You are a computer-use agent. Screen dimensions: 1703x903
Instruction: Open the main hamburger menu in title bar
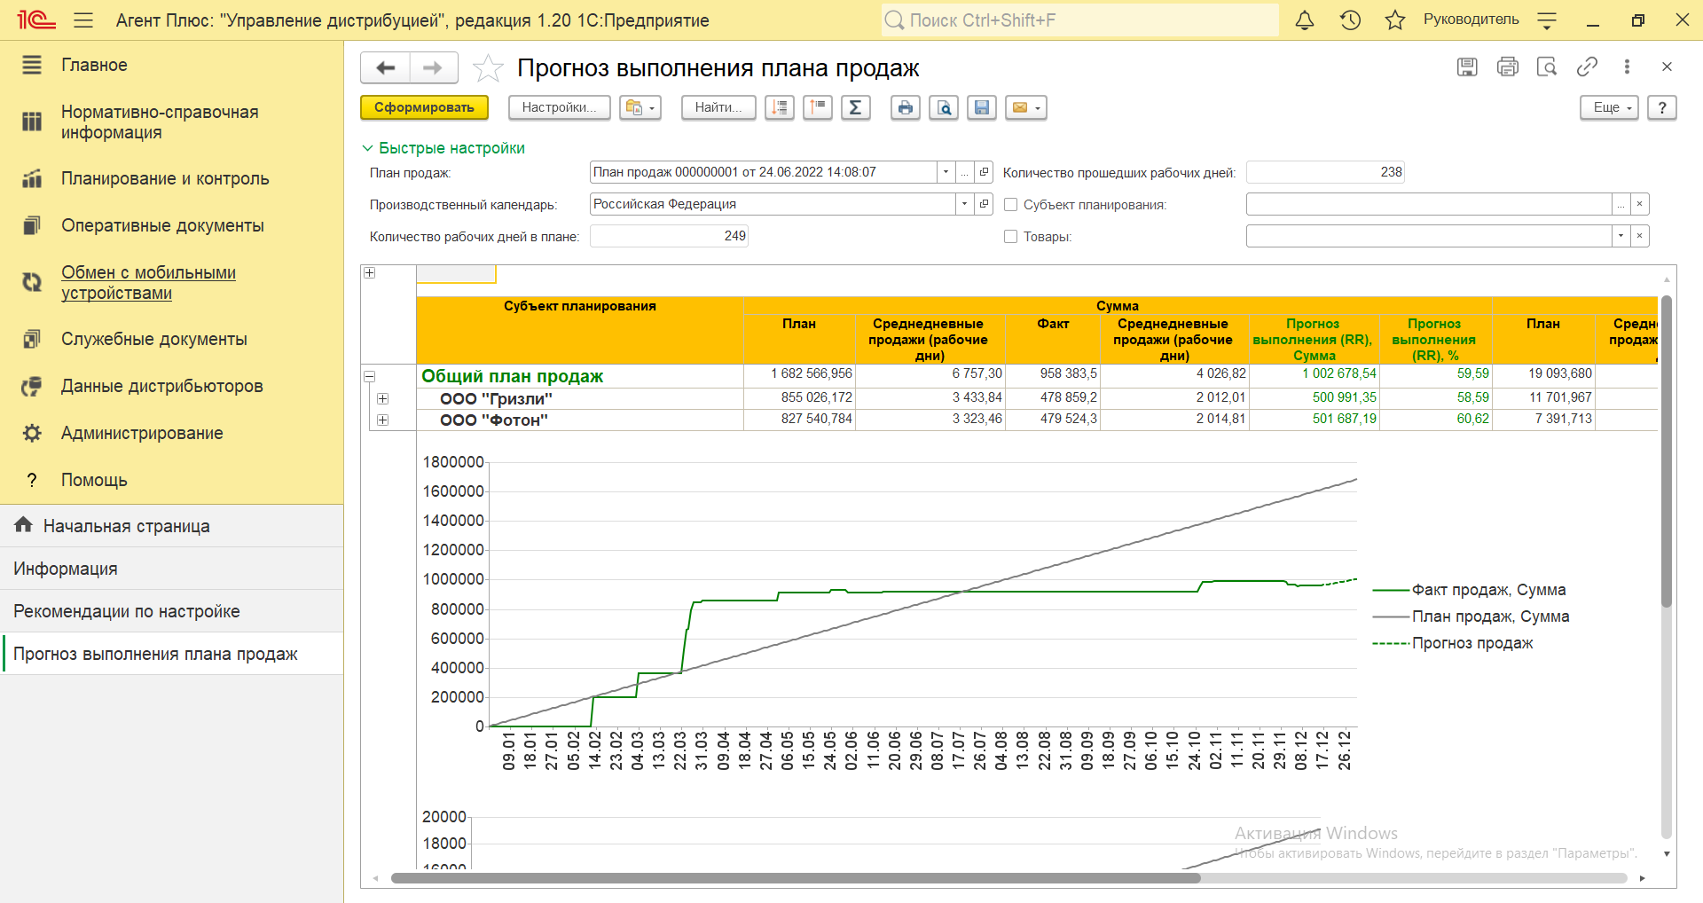83,20
